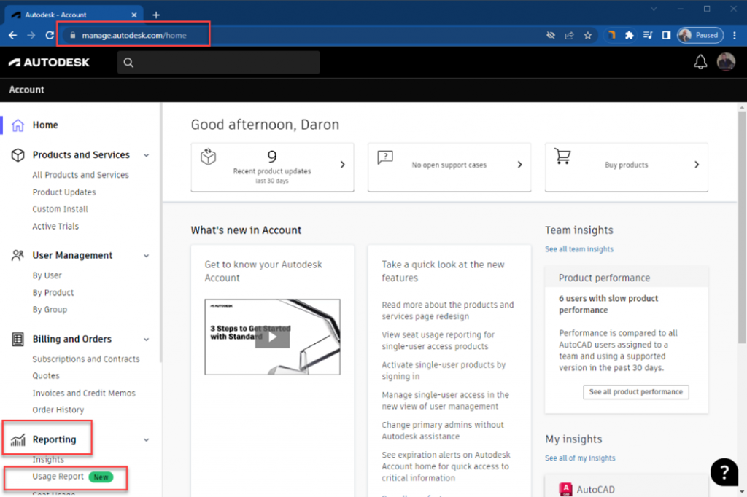Bookmark this page with star icon
The height and width of the screenshot is (497, 747).
[x=588, y=35]
